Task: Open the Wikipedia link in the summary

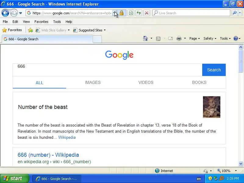Action: click(67, 138)
